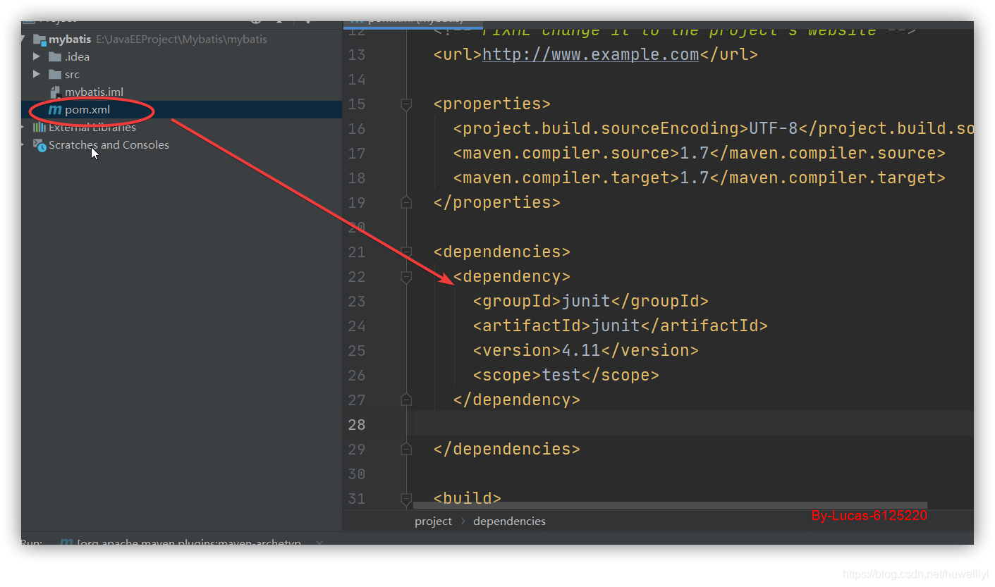Click the opening <dependencies> tag
The width and height of the screenshot is (995, 587).
(502, 252)
